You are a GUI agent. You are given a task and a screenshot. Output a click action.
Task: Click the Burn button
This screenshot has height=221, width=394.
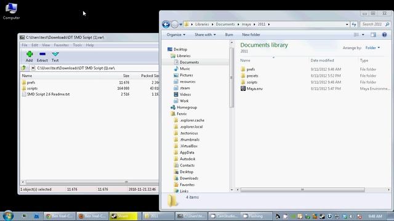pyautogui.click(x=229, y=34)
